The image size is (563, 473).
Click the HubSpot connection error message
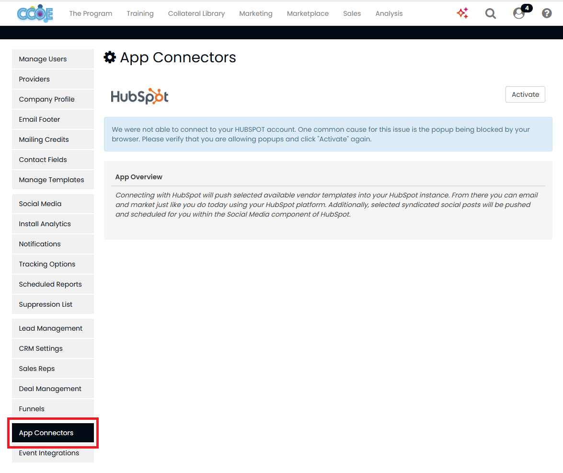pos(328,134)
